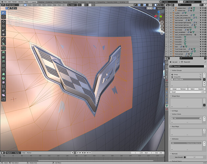Open the File menu
Screen dimensions: 207x164
pos(5,2)
